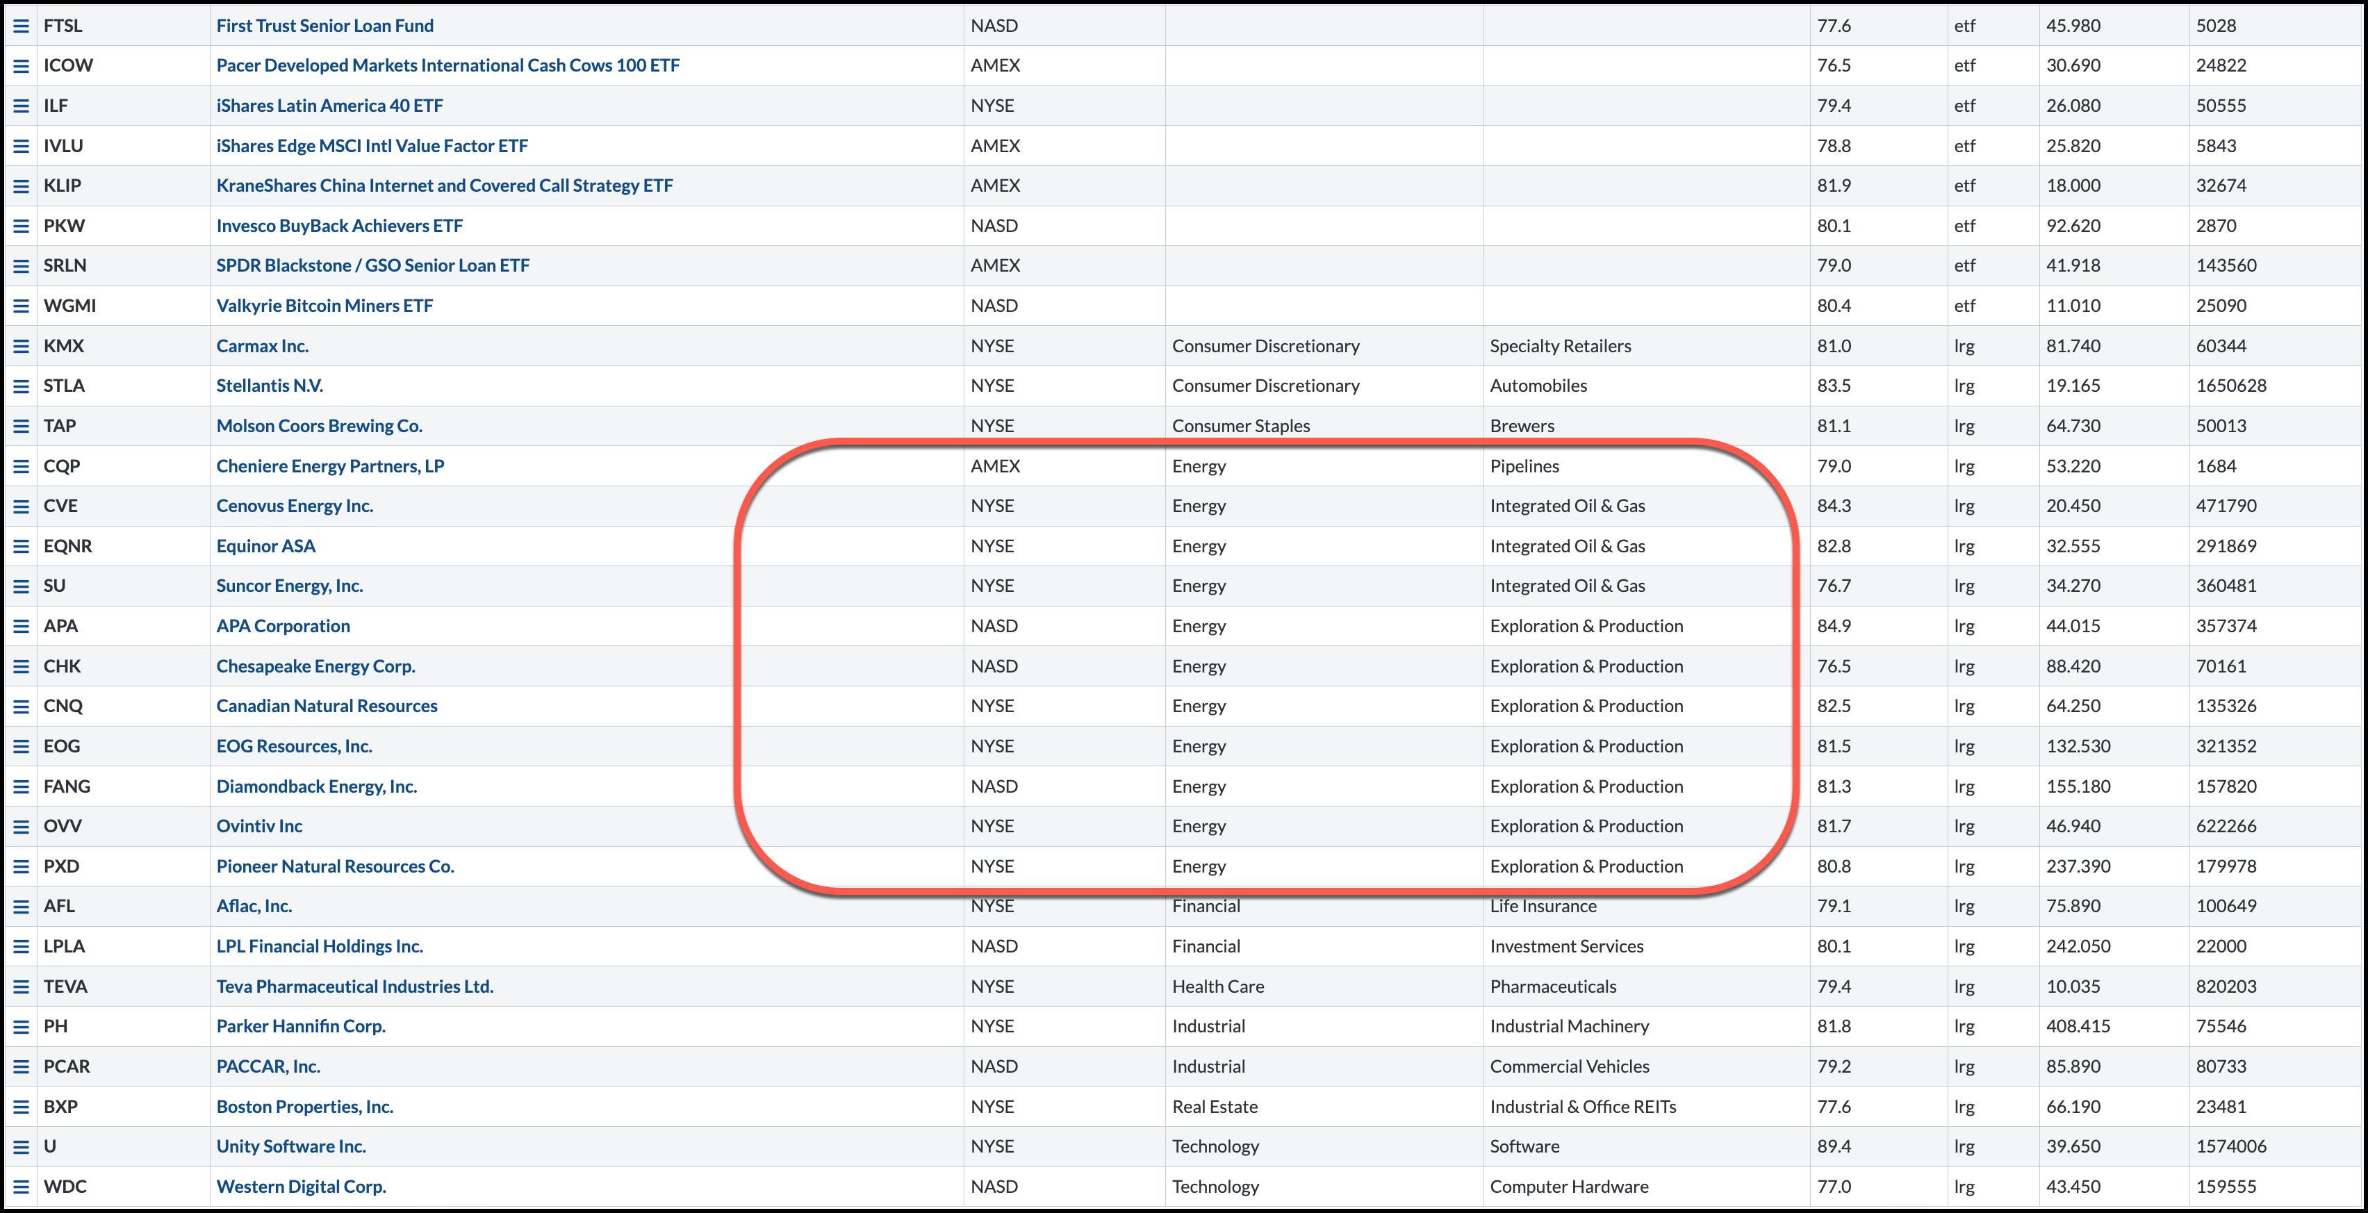
Task: Click the menu icon next to KLIP
Action: 20,185
